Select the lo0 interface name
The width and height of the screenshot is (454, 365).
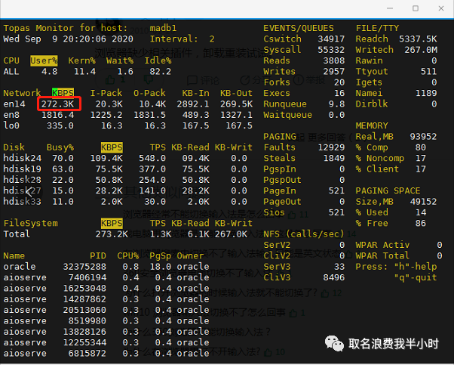tap(11, 125)
